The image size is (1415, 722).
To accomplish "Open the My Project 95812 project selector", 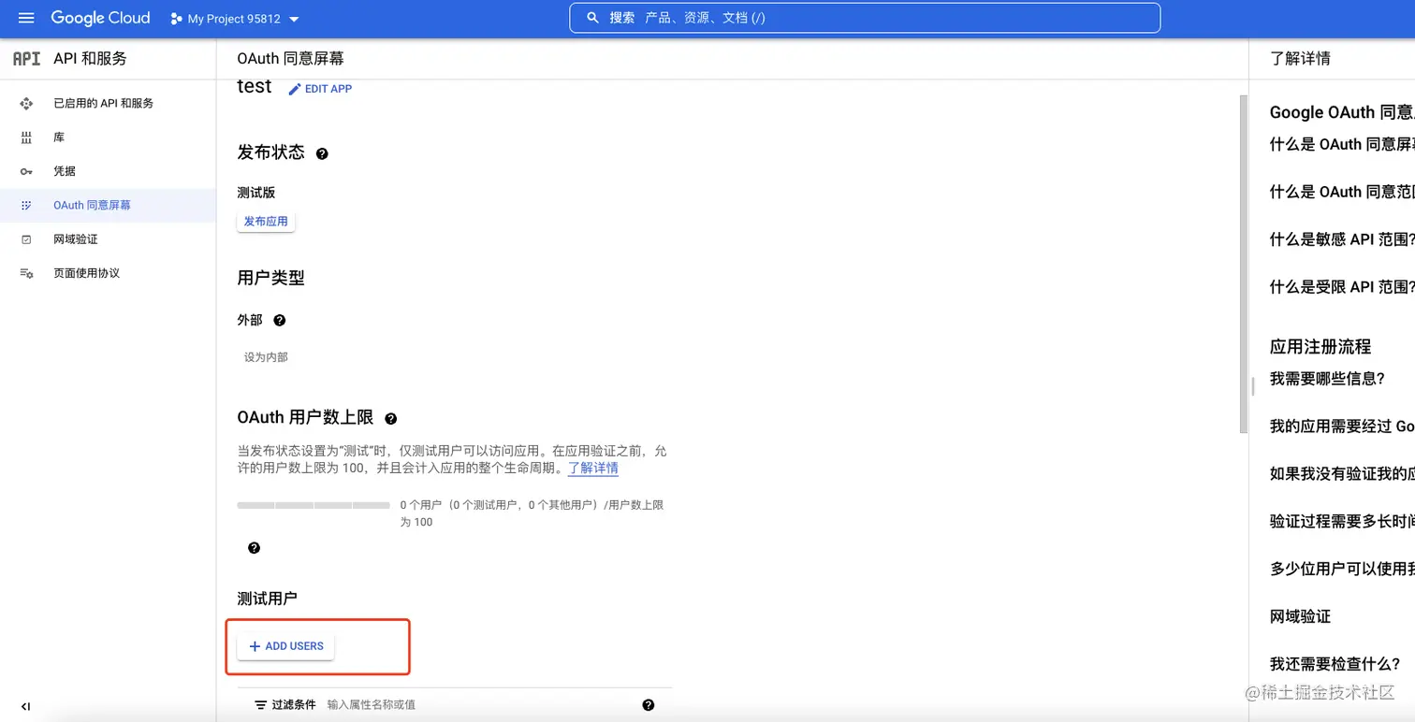I will point(235,19).
